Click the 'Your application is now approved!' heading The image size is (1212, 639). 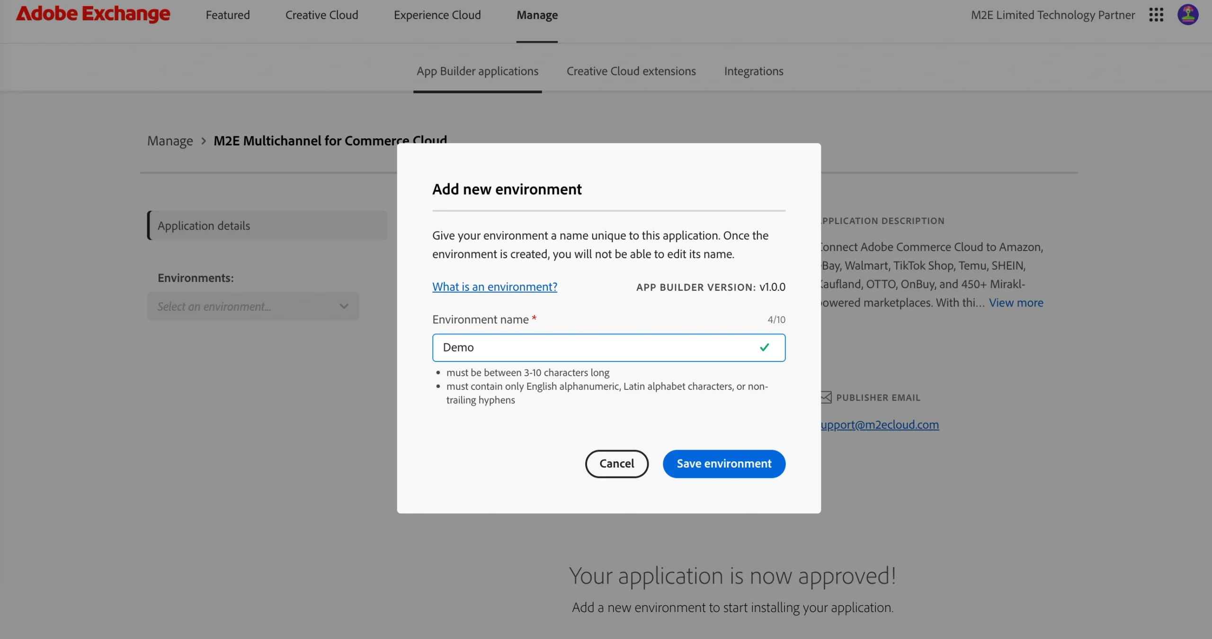tap(732, 576)
